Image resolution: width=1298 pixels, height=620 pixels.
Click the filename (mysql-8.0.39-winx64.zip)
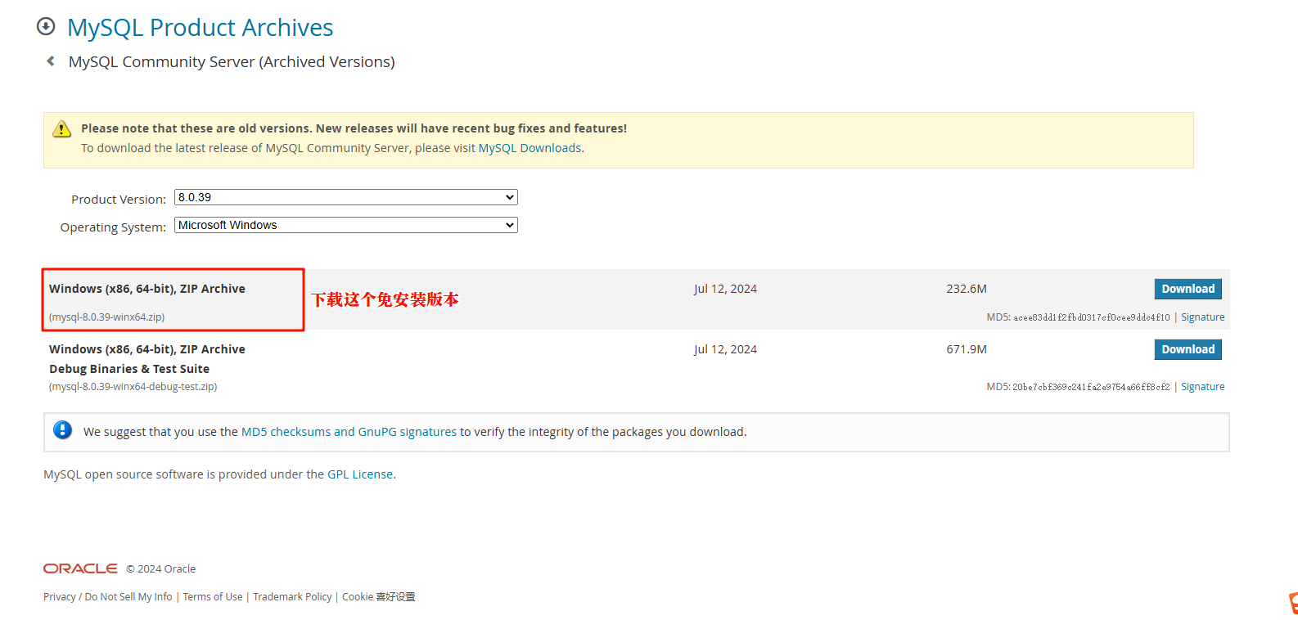pos(106,317)
